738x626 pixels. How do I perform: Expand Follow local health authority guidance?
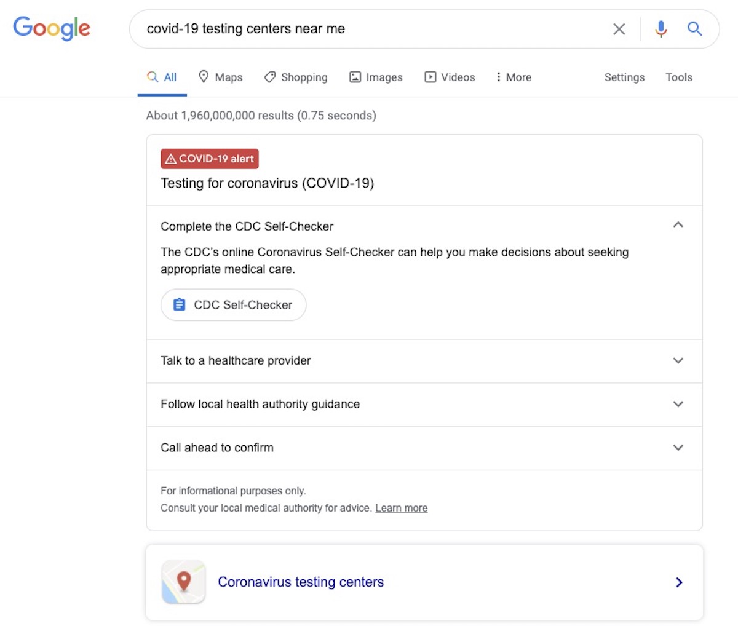click(x=424, y=405)
